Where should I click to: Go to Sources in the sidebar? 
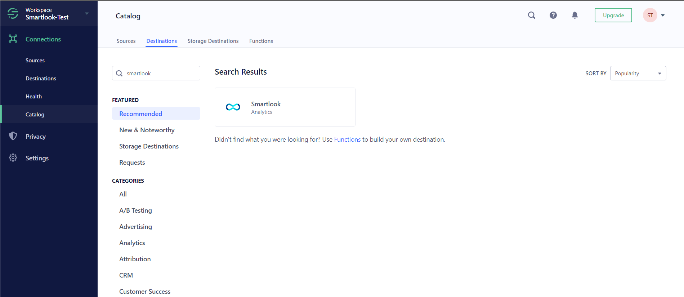(x=35, y=61)
